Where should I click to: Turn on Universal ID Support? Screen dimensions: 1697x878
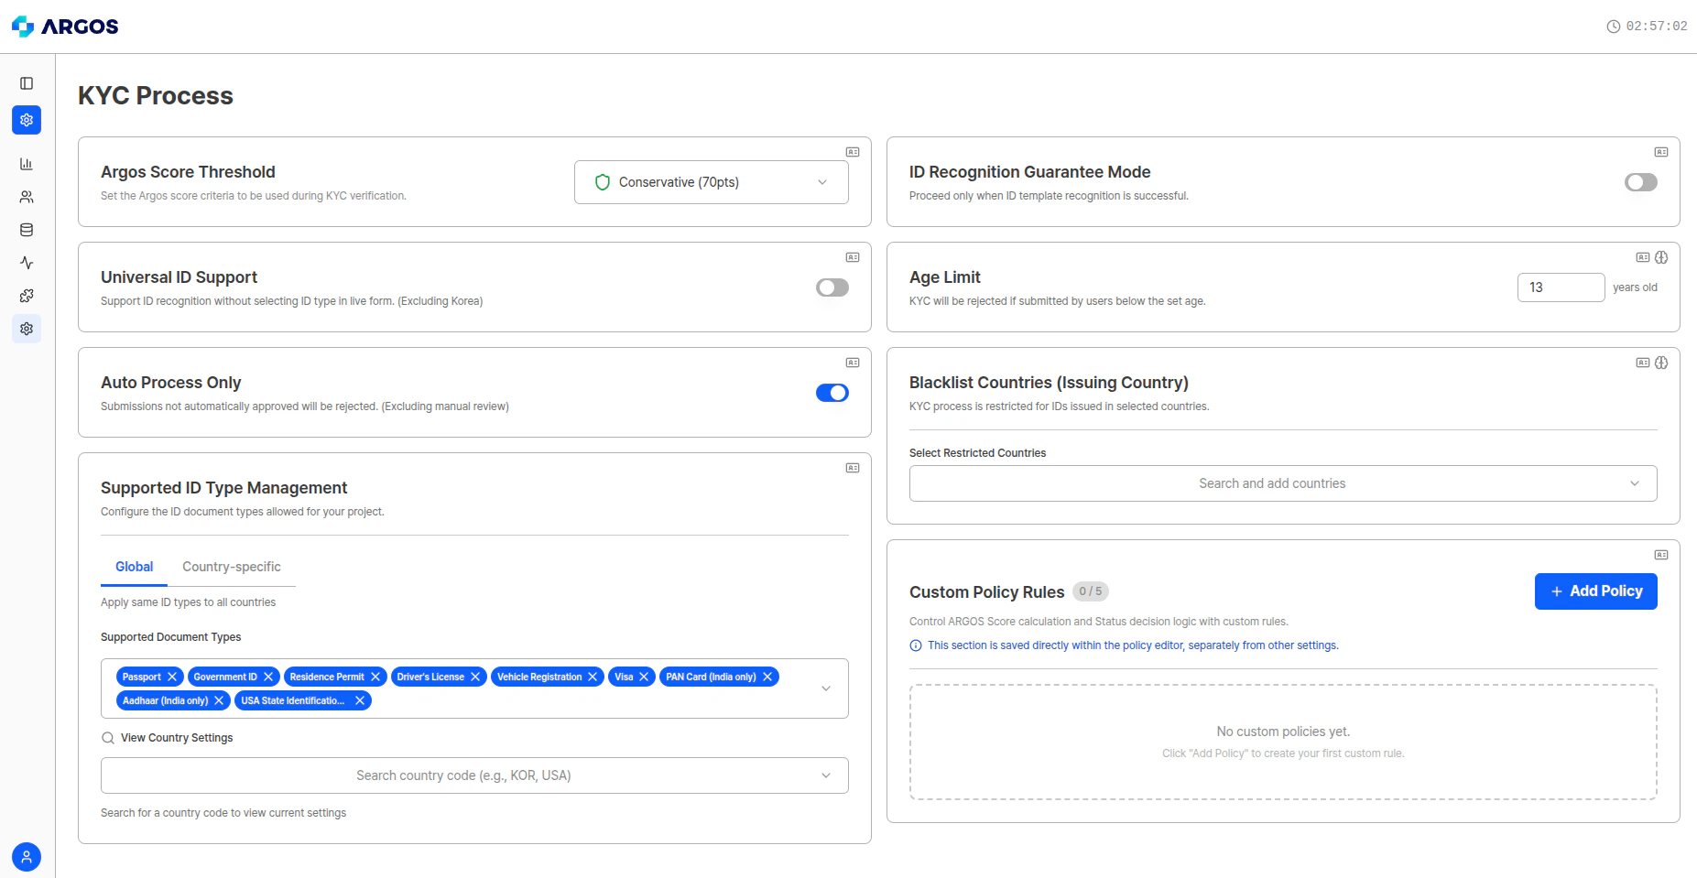click(x=832, y=287)
